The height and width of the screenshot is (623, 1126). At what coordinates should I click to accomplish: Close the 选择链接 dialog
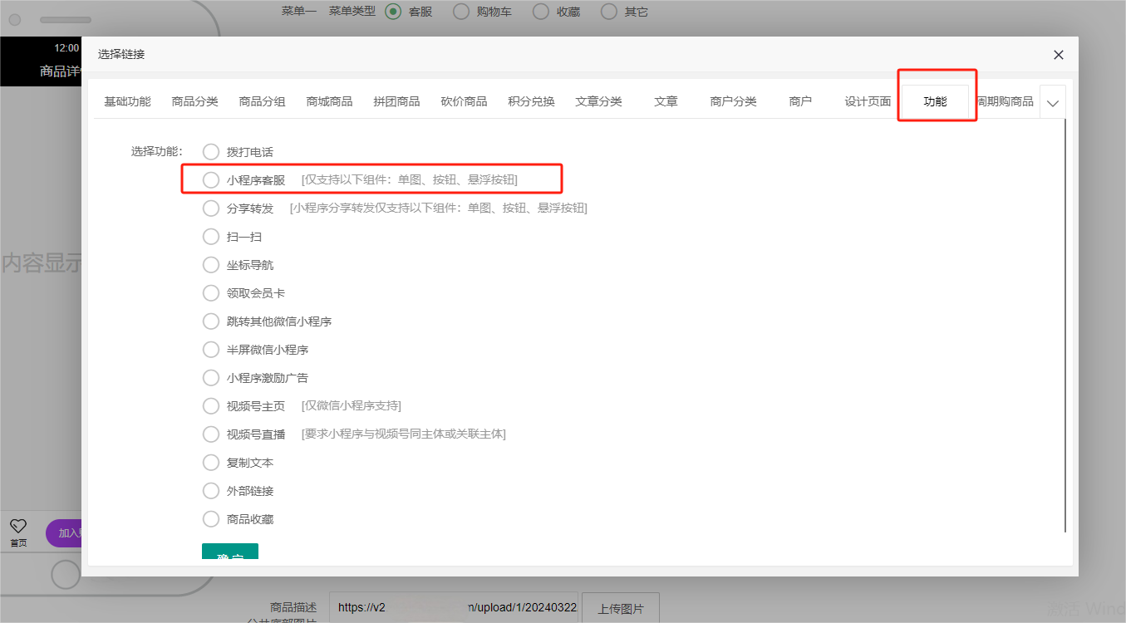(1058, 55)
